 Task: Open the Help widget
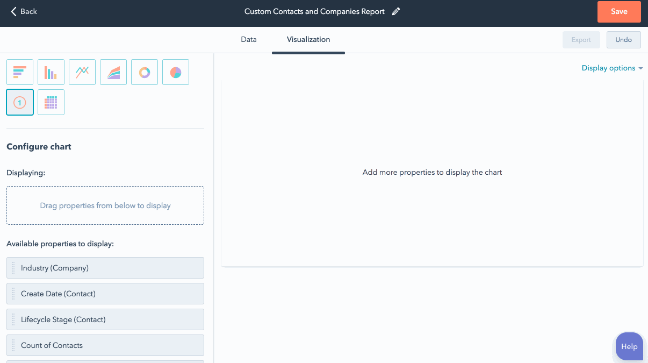point(629,346)
